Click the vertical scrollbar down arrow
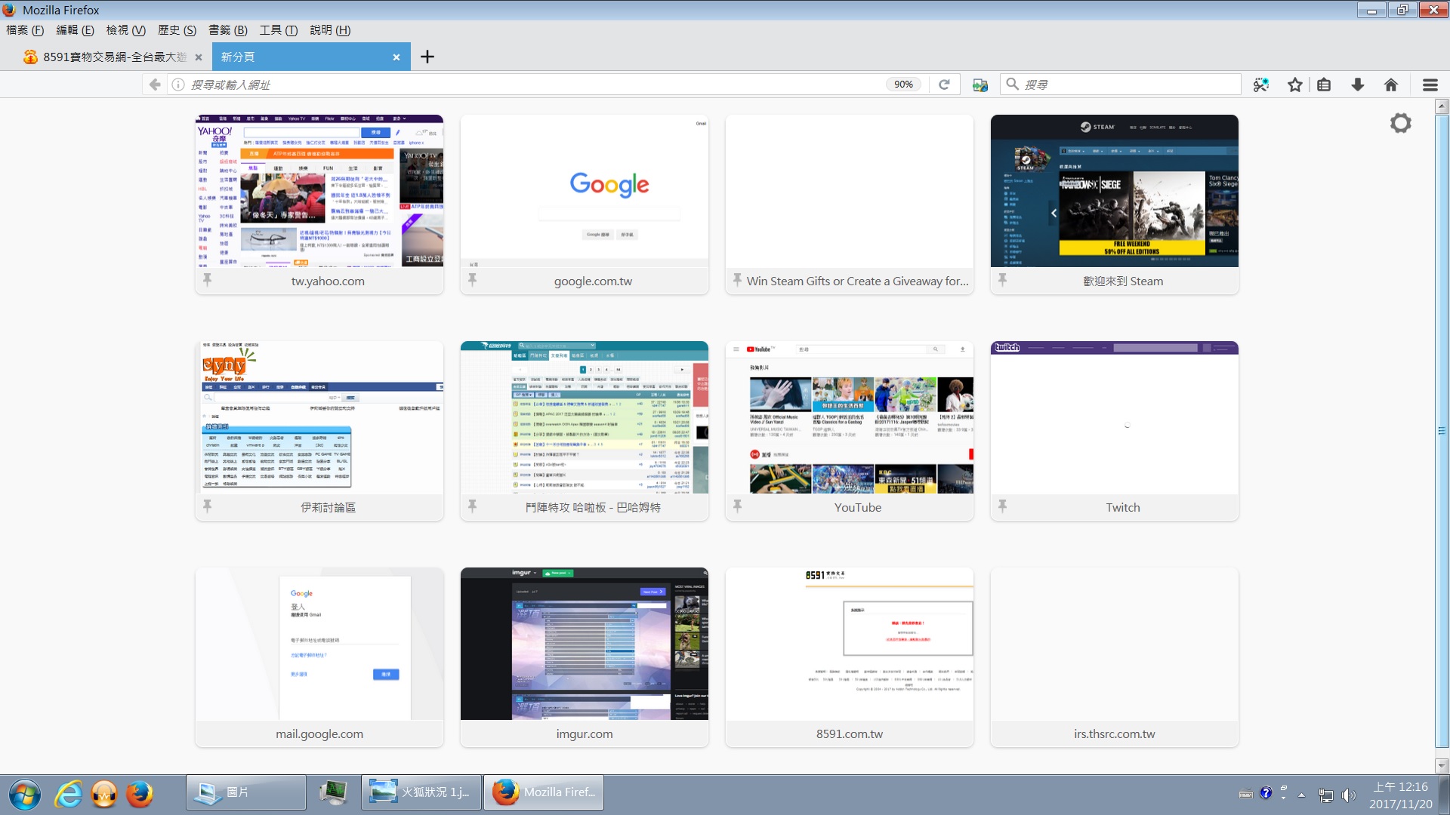The width and height of the screenshot is (1450, 815). coord(1441,765)
